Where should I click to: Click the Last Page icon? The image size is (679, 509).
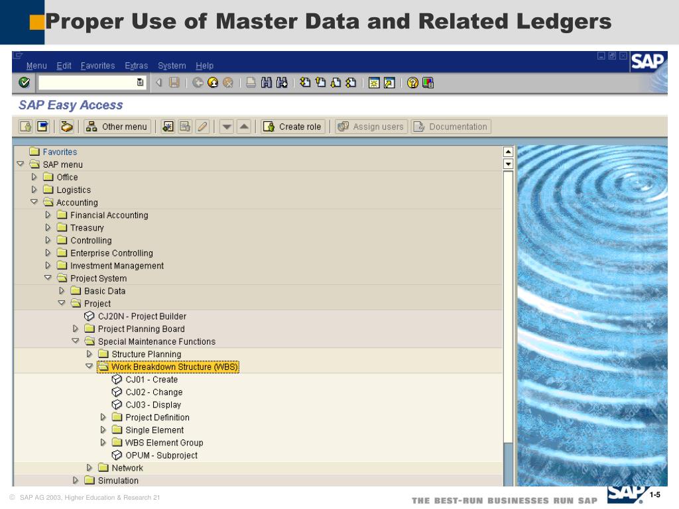coord(351,82)
